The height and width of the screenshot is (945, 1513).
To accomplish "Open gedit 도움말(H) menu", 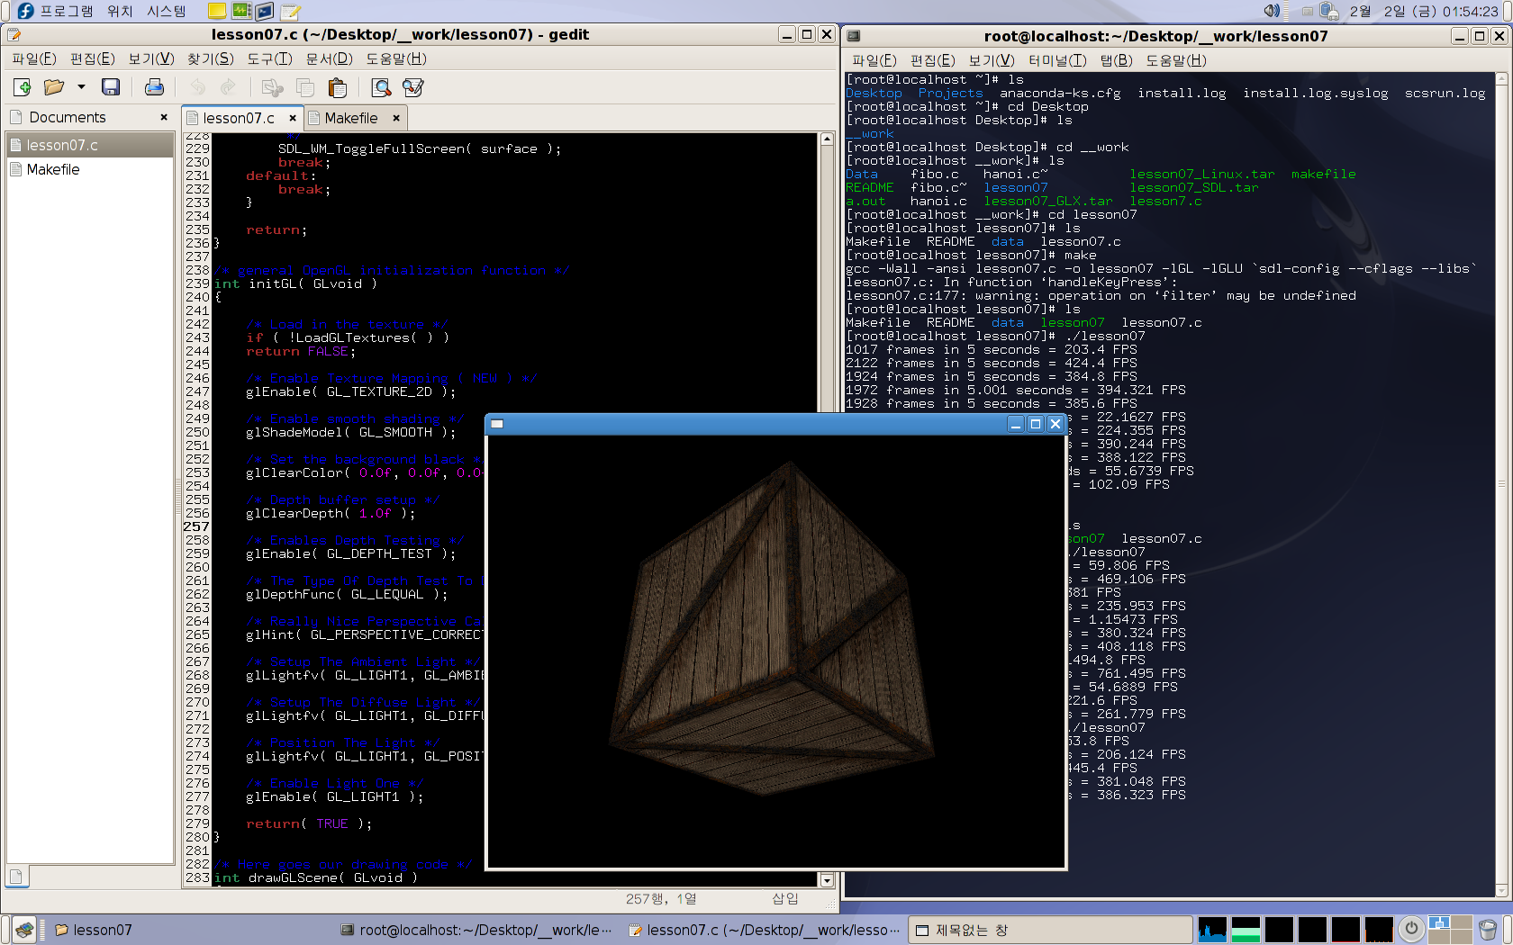I will tap(396, 58).
